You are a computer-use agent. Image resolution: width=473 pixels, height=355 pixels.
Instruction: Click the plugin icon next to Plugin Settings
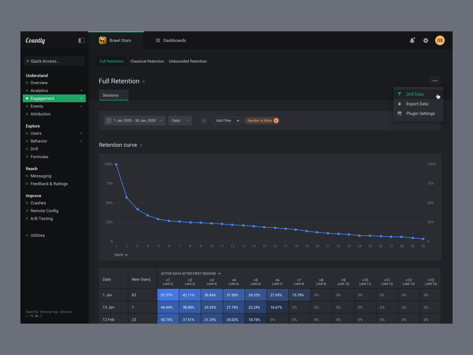(x=399, y=113)
